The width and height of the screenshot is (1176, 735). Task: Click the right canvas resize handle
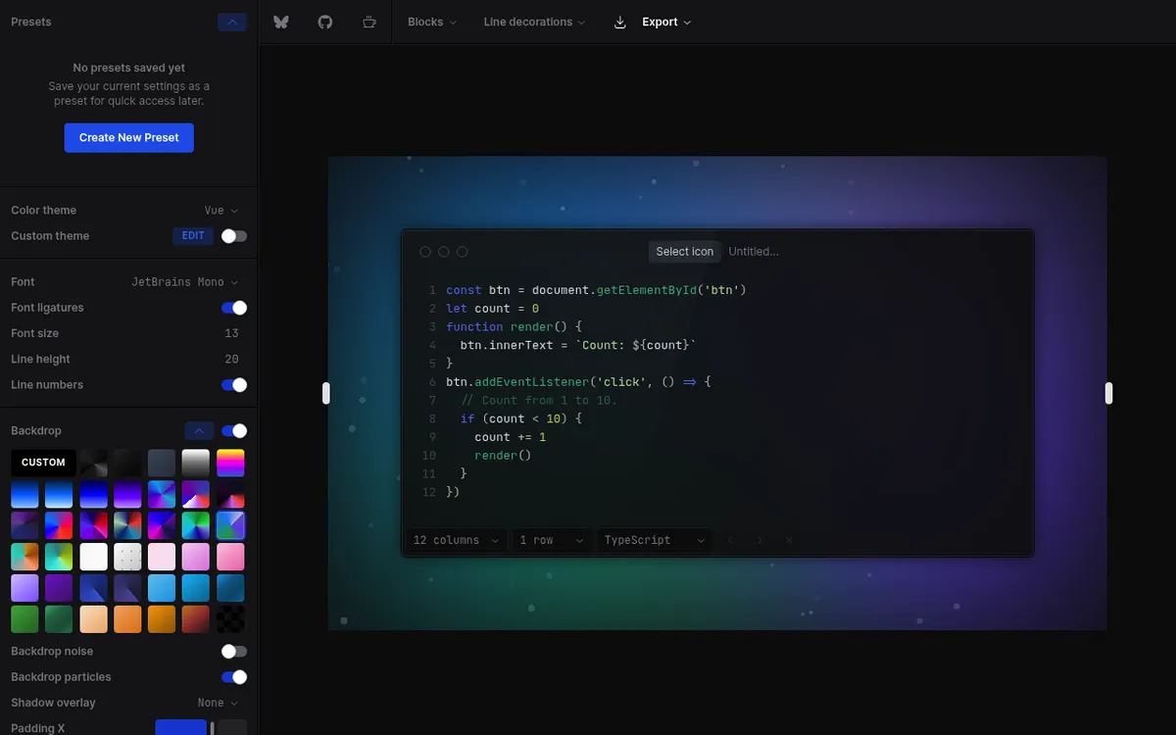(1108, 393)
